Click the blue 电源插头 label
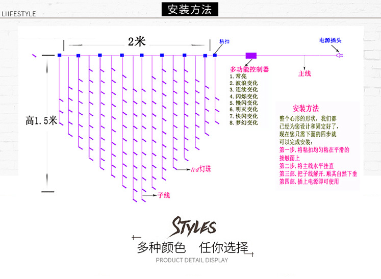 coord(330,40)
